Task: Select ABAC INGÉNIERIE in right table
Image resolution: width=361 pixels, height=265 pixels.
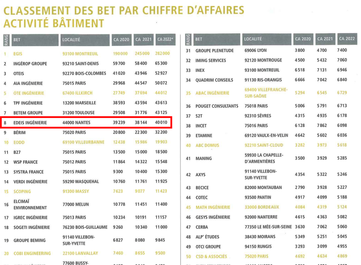Action: tap(212, 93)
